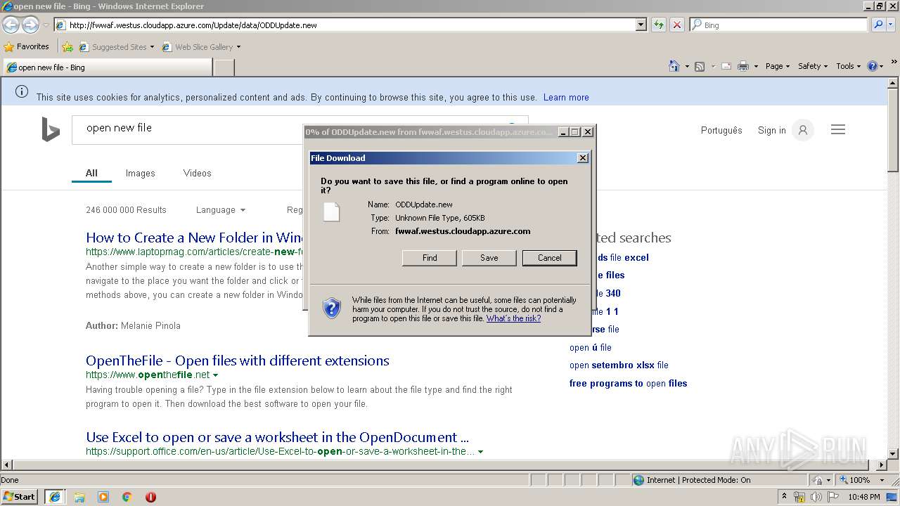
Task: Expand the Suggested Sites dropdown
Action: coord(152,47)
